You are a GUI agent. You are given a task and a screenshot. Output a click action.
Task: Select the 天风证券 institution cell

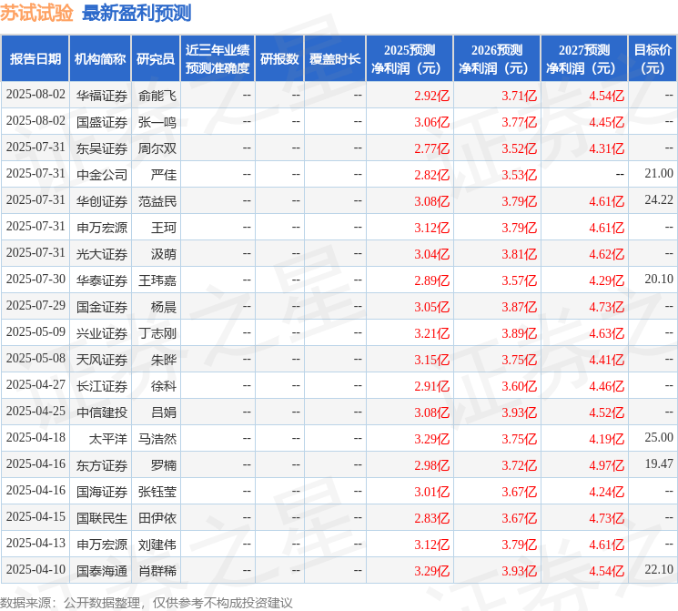coord(102,360)
